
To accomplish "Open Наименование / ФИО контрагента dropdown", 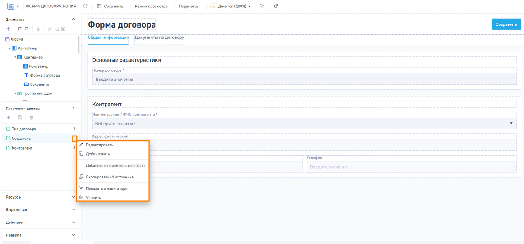I will (304, 124).
